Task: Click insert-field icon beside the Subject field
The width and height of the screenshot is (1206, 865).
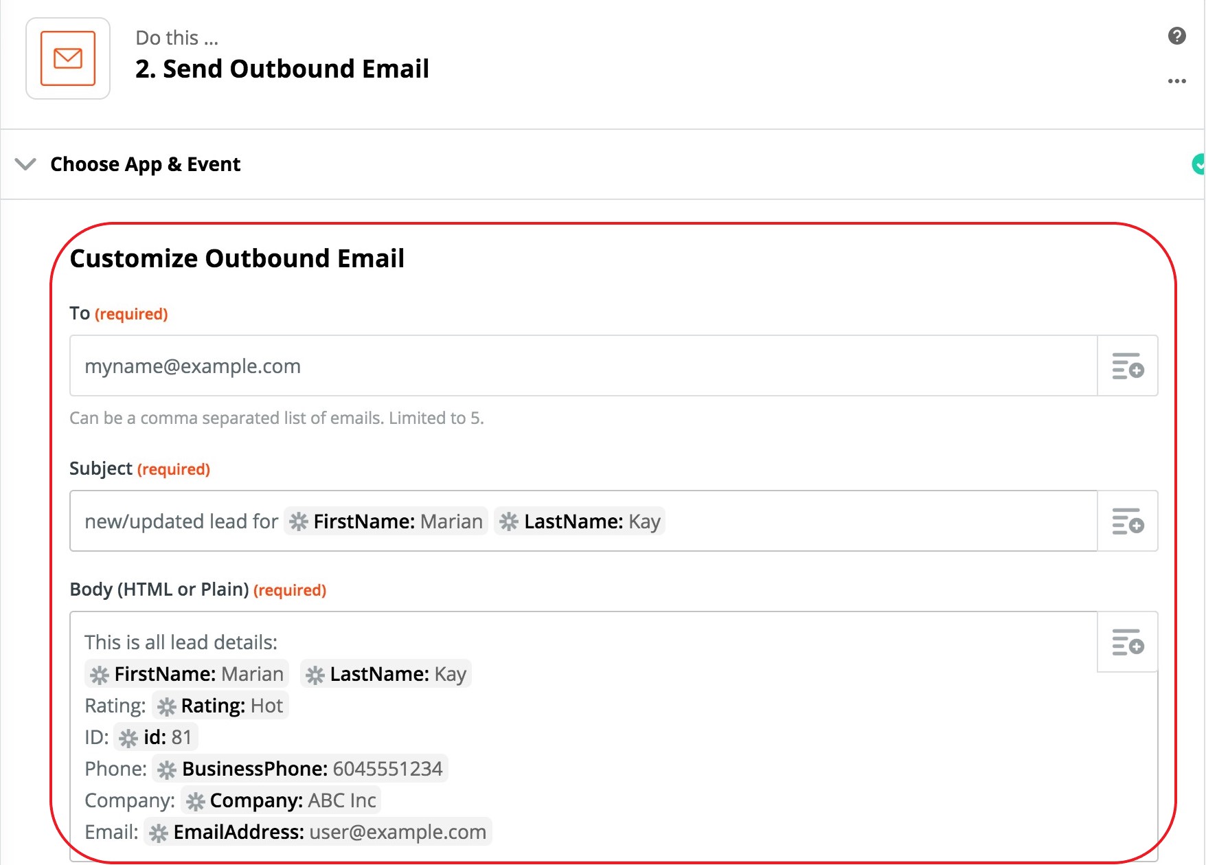Action: tap(1127, 521)
